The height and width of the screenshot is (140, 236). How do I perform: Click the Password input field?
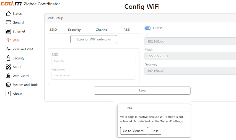(94, 76)
